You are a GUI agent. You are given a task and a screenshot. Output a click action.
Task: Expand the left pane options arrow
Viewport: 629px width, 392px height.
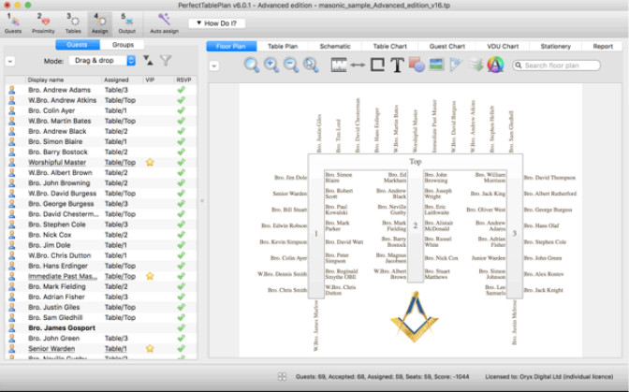click(x=10, y=62)
